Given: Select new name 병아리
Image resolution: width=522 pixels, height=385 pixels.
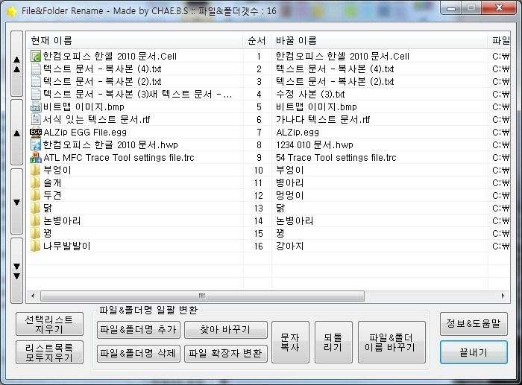Looking at the screenshot, I should coord(289,183).
